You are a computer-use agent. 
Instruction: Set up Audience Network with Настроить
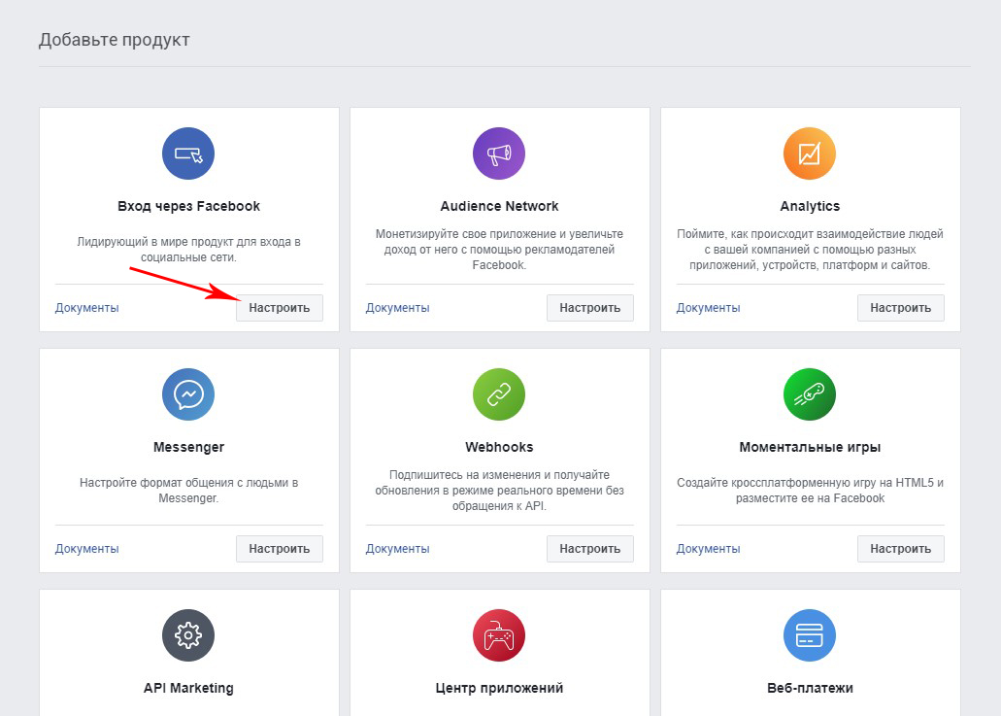point(590,308)
